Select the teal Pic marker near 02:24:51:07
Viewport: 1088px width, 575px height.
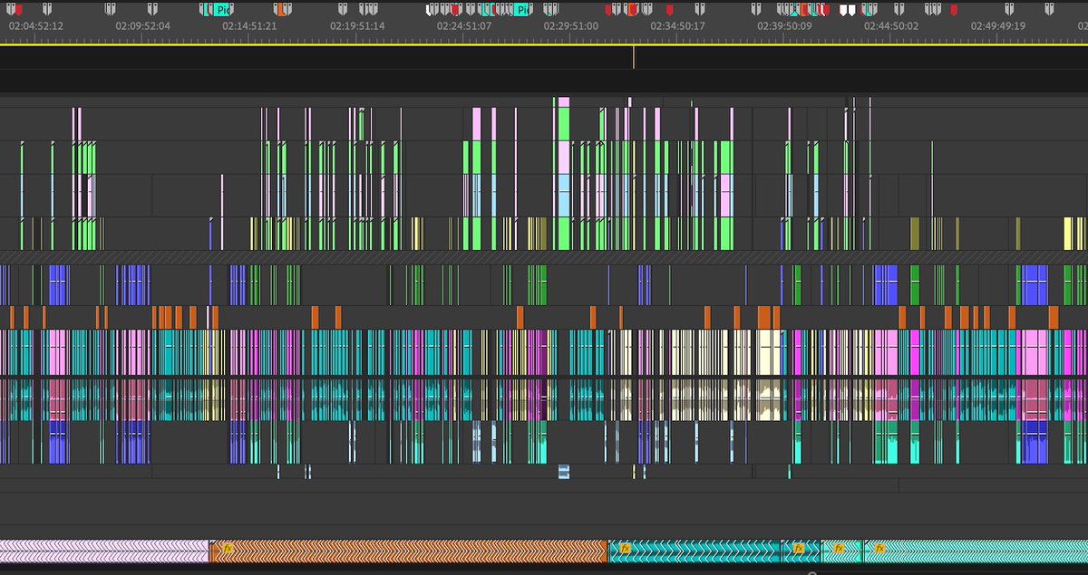pos(521,11)
